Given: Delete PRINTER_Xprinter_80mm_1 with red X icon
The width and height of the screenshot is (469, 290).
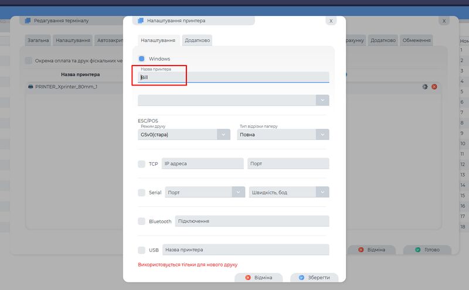Looking at the screenshot, I should coord(434,87).
